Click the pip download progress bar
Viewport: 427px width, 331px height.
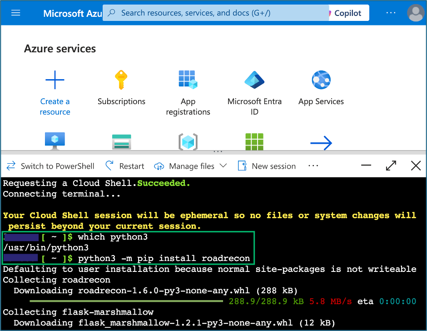(126, 301)
